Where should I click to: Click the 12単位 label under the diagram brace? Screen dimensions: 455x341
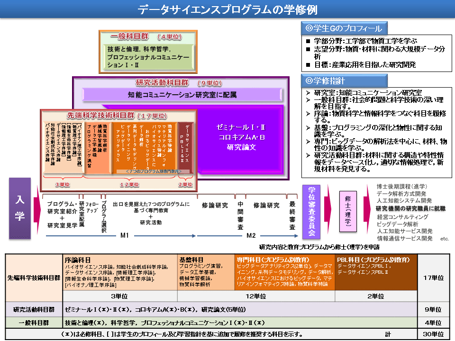tap(129, 184)
